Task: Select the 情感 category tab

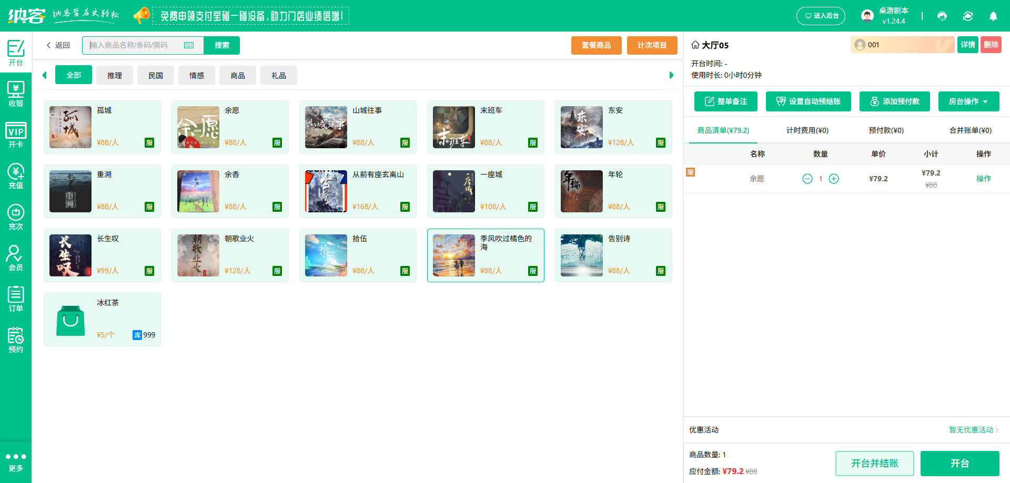Action: pos(197,75)
